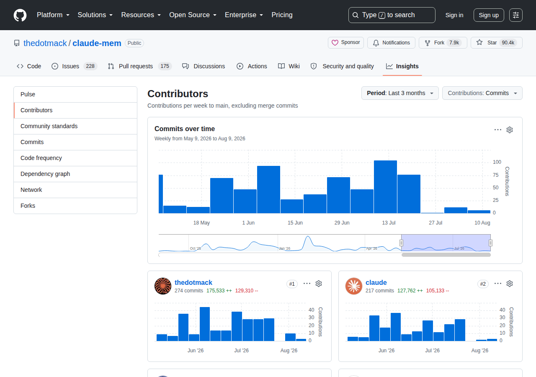Click the Pull requests tab icon

click(111, 66)
